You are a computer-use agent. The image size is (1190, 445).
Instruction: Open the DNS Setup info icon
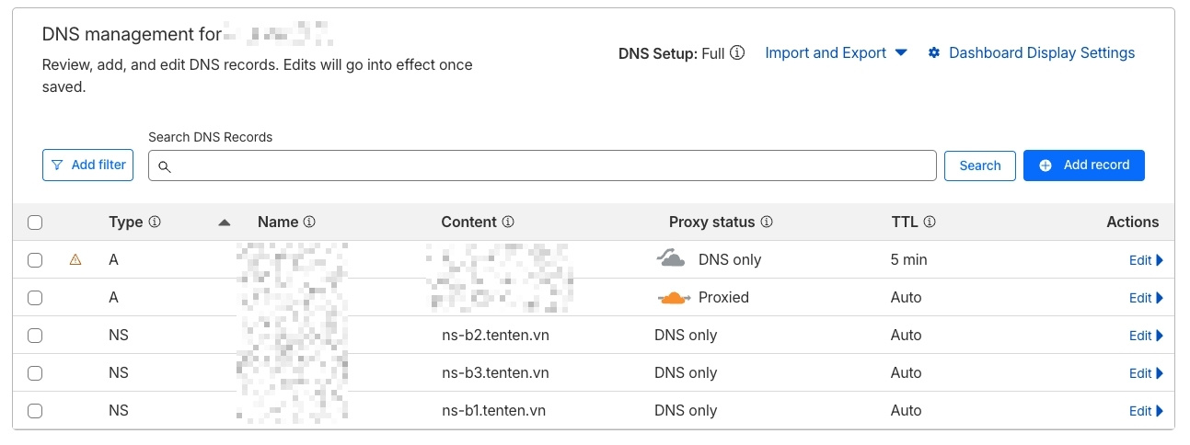click(x=737, y=53)
